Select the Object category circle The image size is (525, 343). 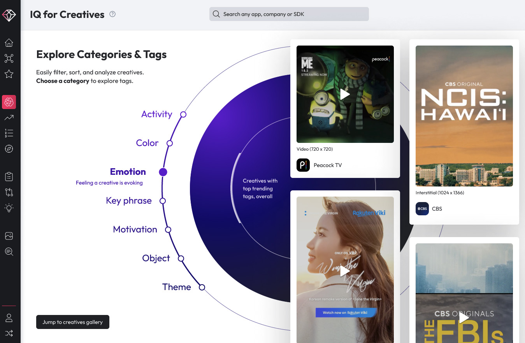point(181,259)
